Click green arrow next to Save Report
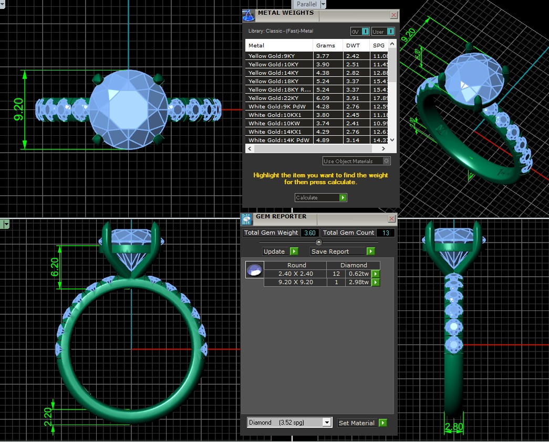The width and height of the screenshot is (549, 442). tap(371, 252)
